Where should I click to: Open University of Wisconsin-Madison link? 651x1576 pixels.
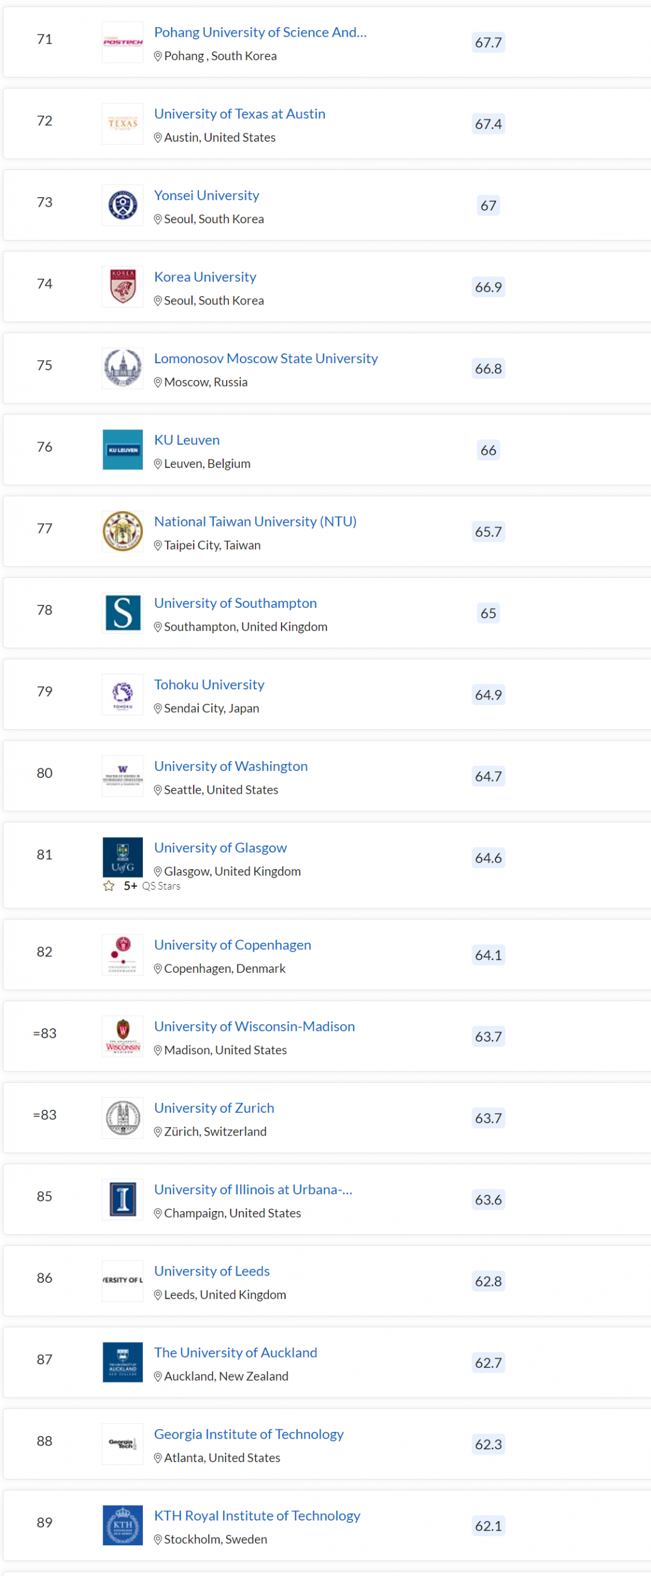[x=254, y=1026]
